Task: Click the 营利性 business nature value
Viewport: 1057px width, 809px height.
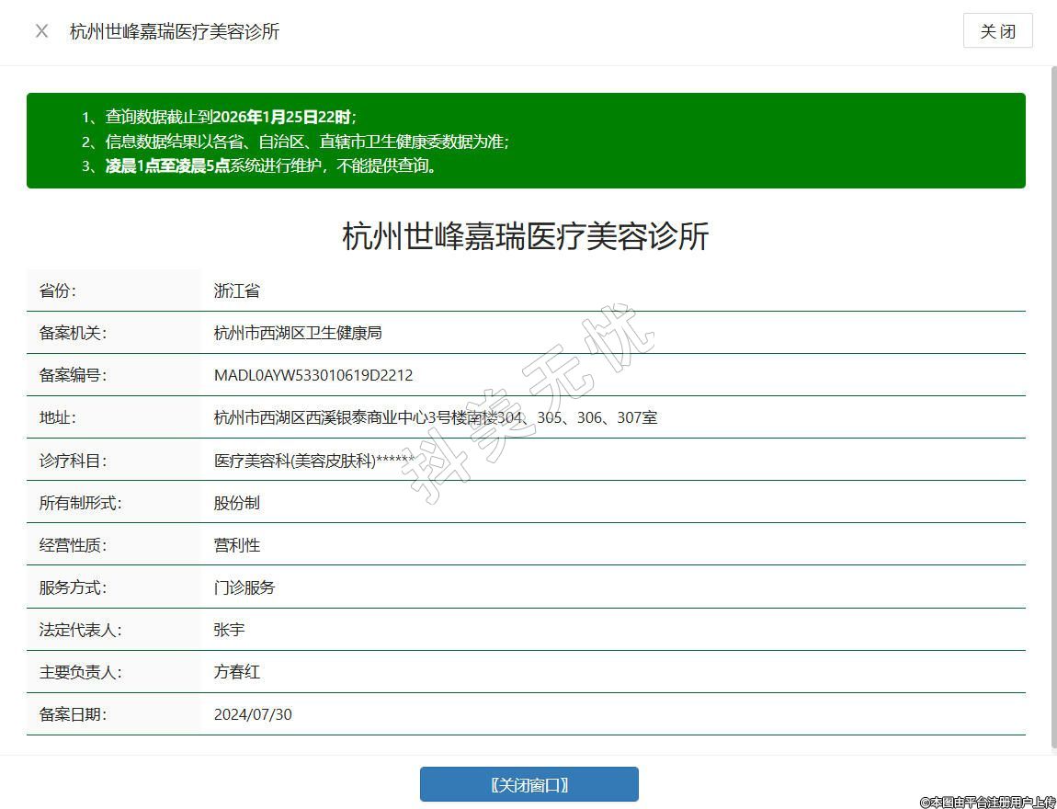Action: click(237, 545)
